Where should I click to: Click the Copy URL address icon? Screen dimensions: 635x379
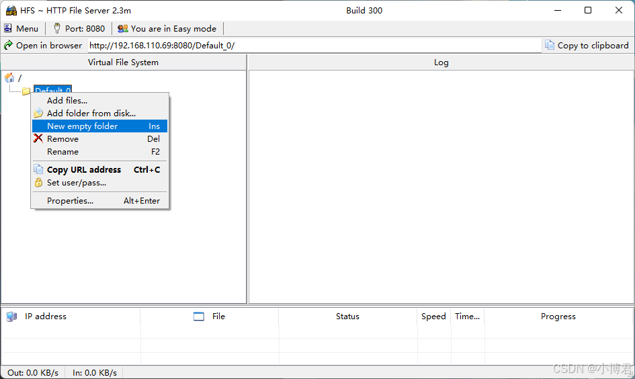pyautogui.click(x=38, y=169)
